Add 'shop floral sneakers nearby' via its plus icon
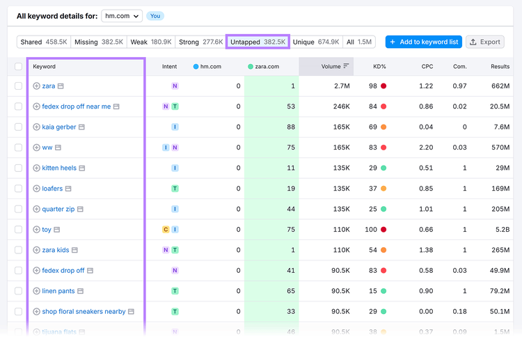The height and width of the screenshot is (339, 522). pyautogui.click(x=37, y=312)
